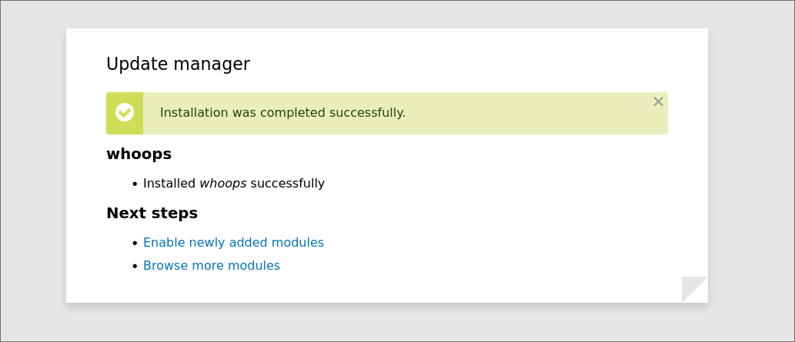
Task: Click the bullet beside Installed whoops successfully
Action: coord(135,184)
